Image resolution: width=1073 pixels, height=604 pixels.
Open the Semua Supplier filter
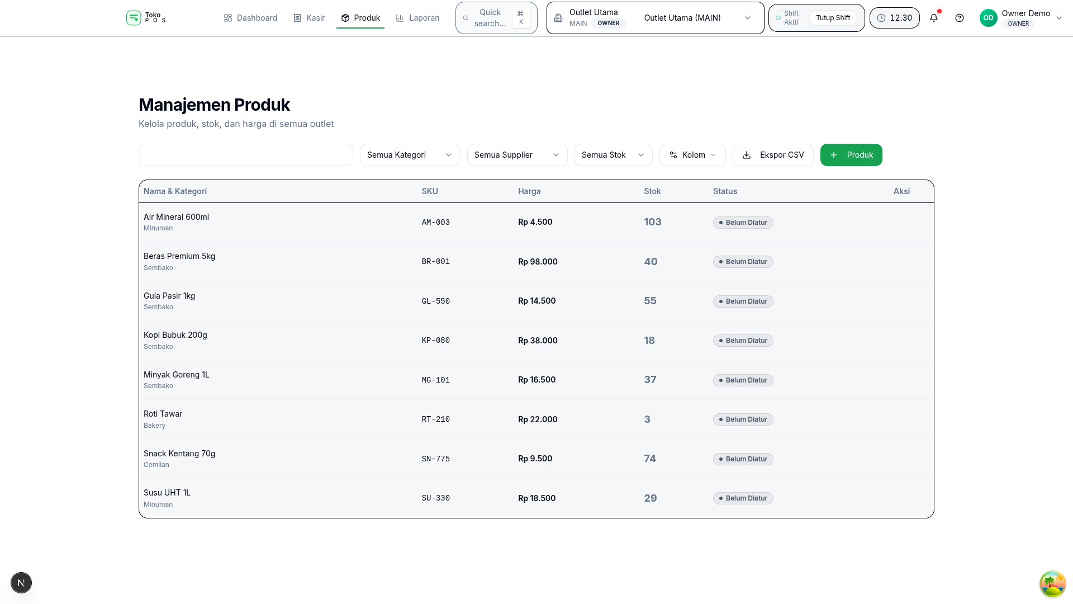[517, 155]
